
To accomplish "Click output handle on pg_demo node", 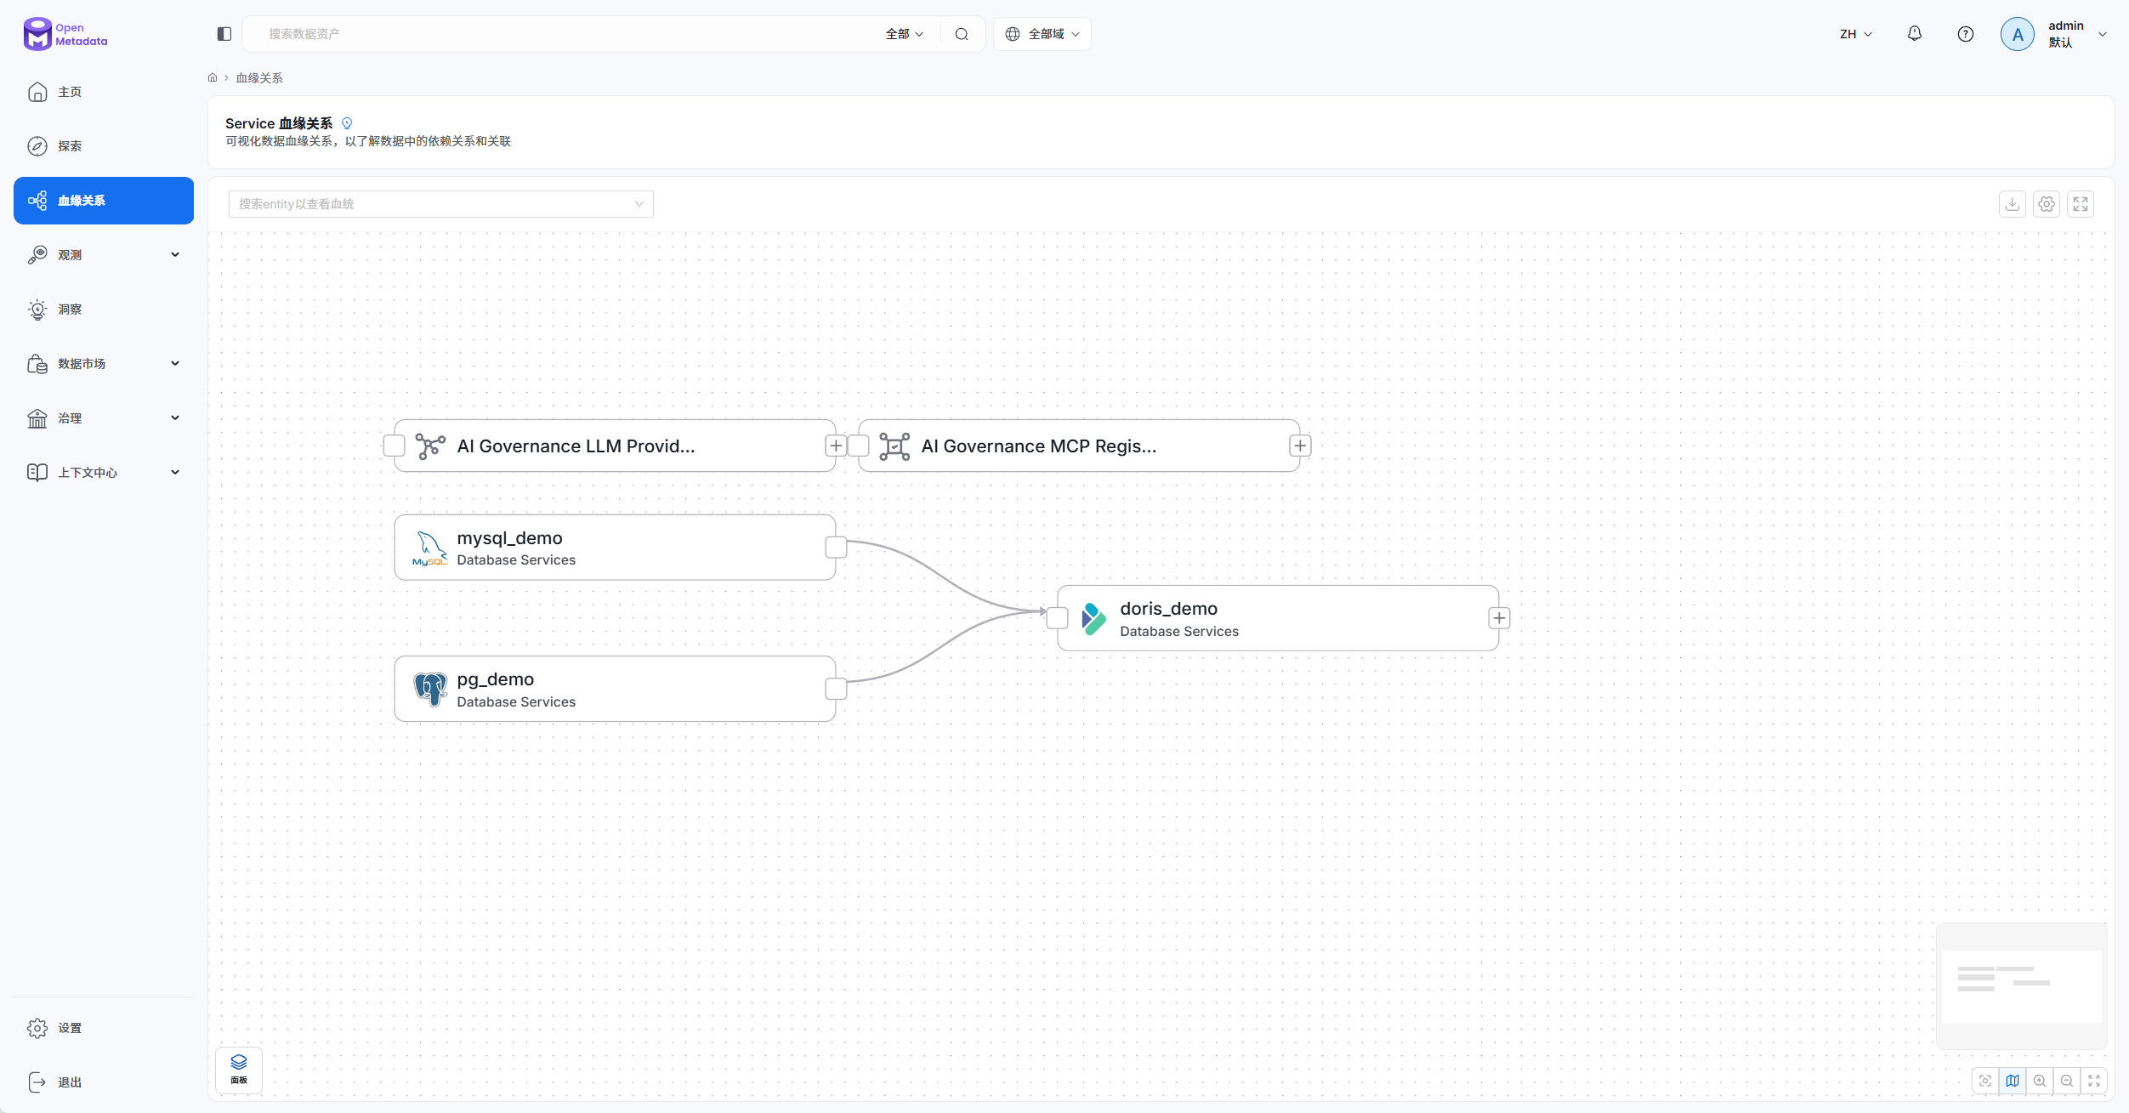I will coord(837,689).
